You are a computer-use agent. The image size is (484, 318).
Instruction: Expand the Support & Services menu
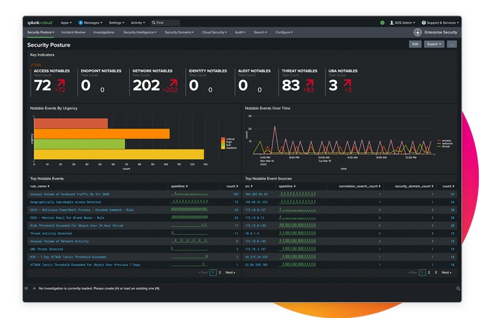[x=440, y=22]
